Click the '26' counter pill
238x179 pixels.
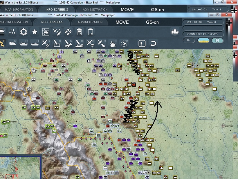coord(189,40)
